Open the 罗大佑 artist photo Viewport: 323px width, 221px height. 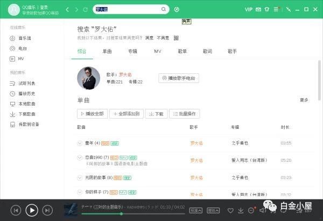tap(89, 78)
